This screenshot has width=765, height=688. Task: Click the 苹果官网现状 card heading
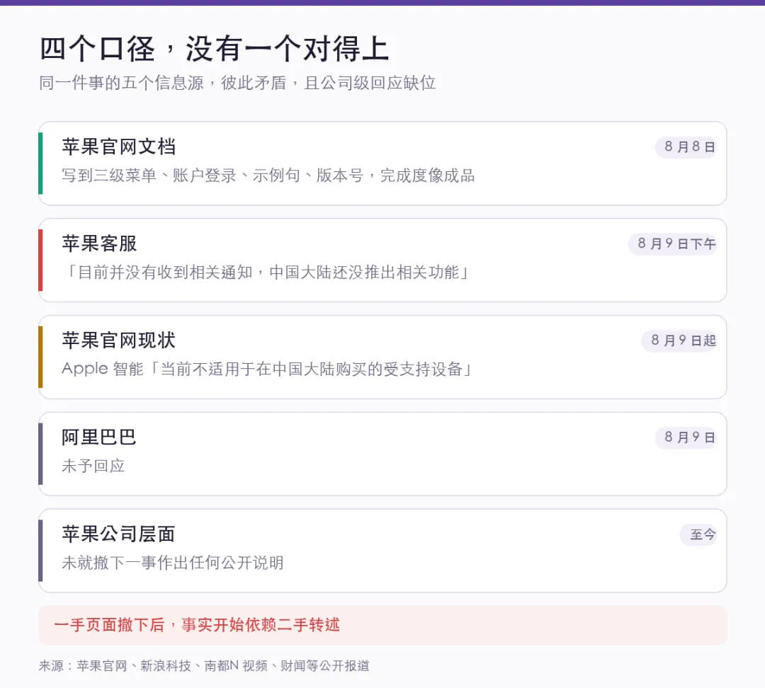pos(118,340)
